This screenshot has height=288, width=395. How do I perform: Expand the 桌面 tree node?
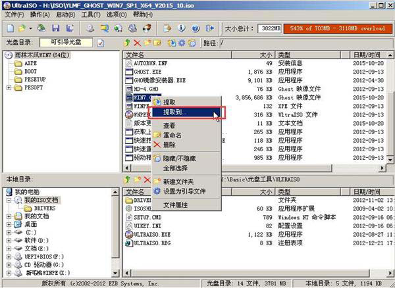point(9,224)
